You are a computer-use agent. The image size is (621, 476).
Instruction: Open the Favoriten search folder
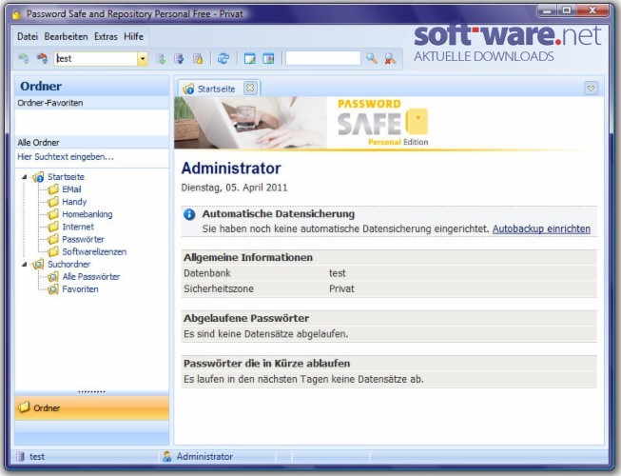[x=80, y=288]
